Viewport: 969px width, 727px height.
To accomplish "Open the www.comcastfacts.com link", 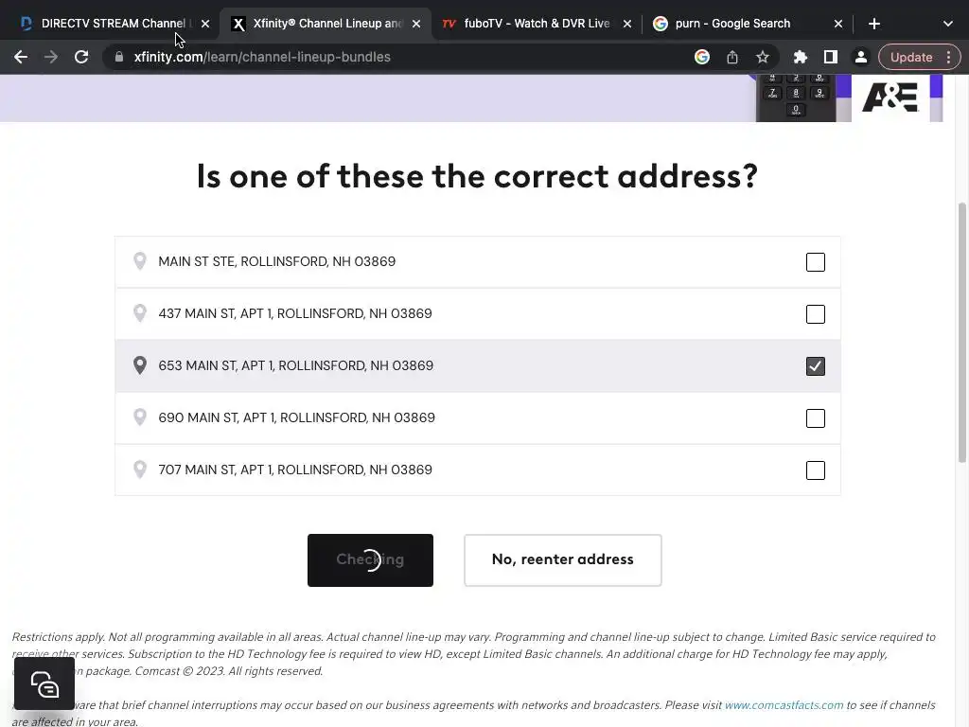I will pos(784,705).
